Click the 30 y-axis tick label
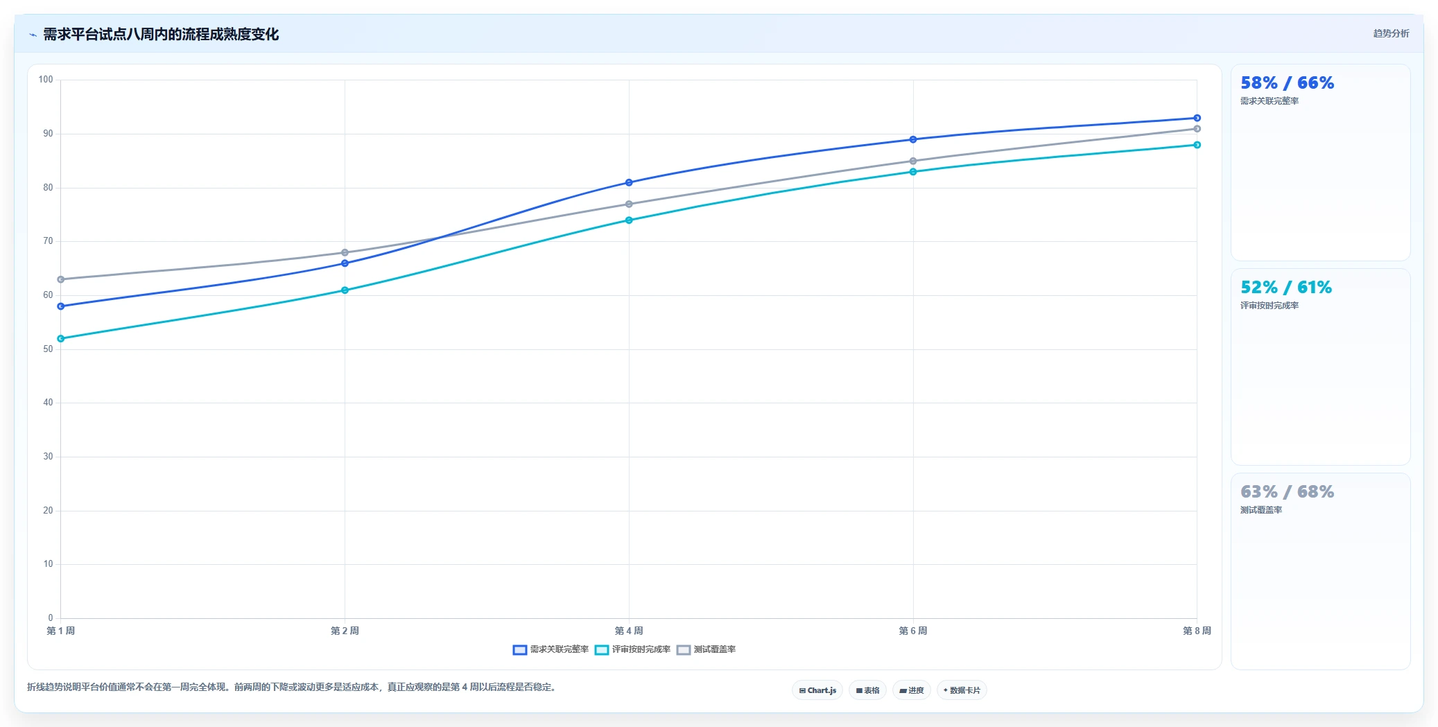Viewport: 1438px width, 727px height. point(48,457)
